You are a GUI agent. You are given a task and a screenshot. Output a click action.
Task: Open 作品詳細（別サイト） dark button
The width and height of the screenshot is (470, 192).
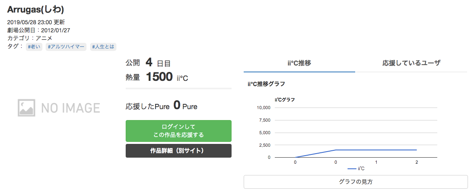click(178, 151)
